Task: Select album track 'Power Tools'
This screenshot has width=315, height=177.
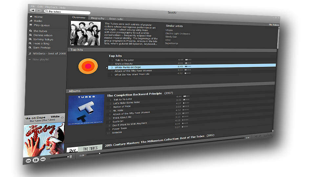Action: tap(119, 128)
